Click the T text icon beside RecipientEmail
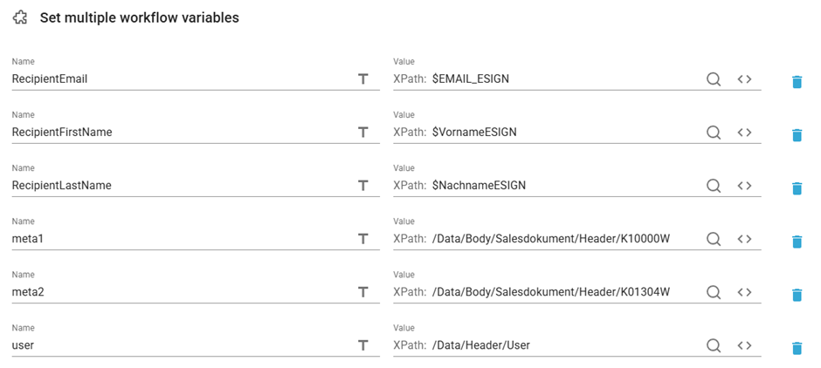The width and height of the screenshot is (821, 368). (362, 79)
